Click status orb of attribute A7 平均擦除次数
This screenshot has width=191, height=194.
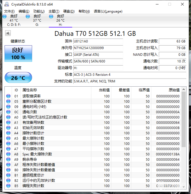[x=8, y=149]
